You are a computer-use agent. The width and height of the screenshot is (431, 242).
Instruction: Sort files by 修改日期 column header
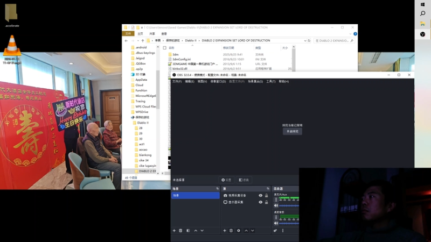click(228, 48)
